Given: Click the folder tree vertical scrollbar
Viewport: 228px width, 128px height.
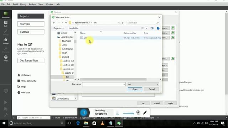Looking at the screenshot, I should 75,42.
